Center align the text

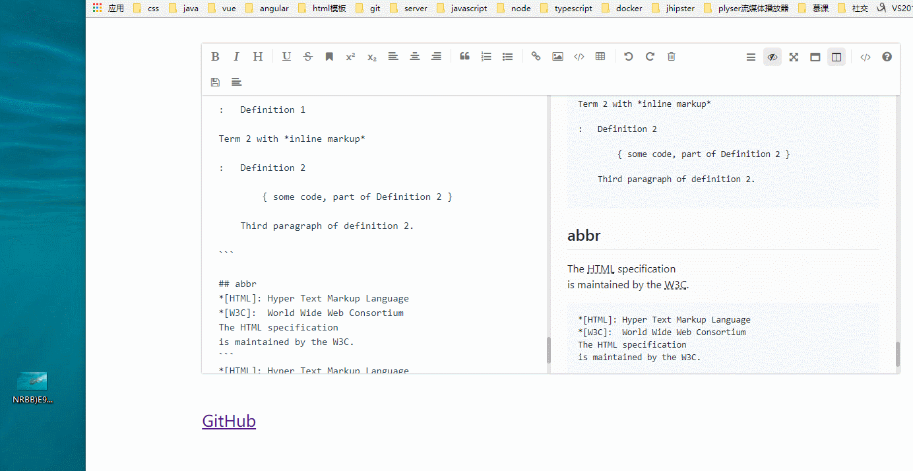[x=415, y=57]
